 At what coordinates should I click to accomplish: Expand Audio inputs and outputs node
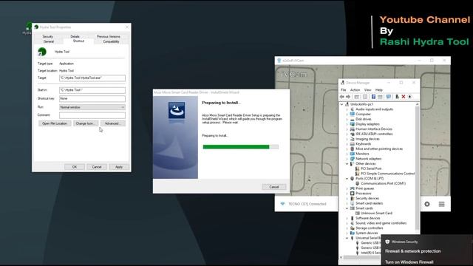click(x=347, y=109)
